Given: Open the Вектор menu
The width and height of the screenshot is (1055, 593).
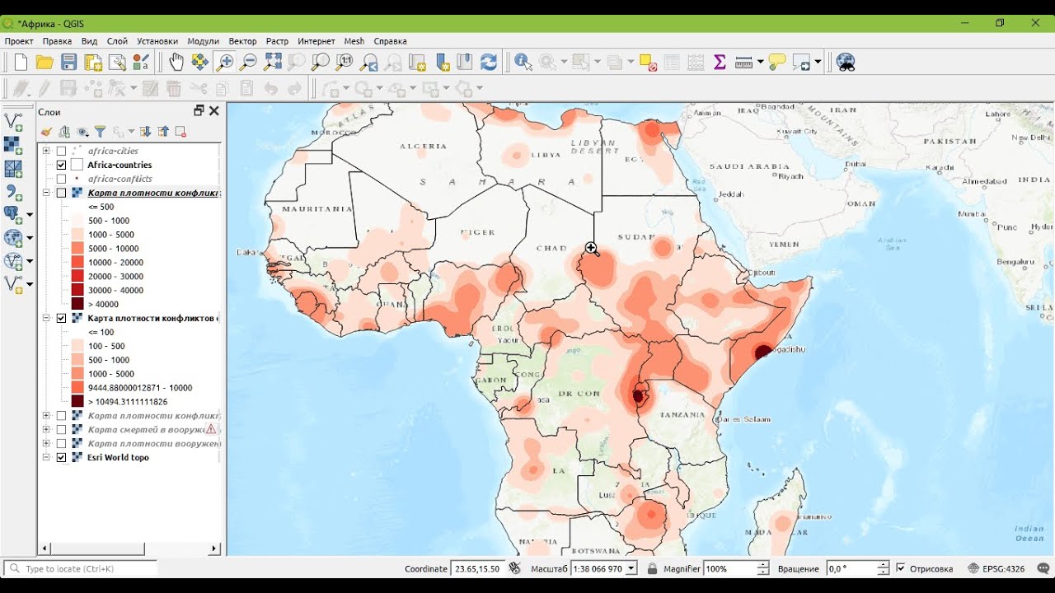Looking at the screenshot, I should (x=242, y=41).
